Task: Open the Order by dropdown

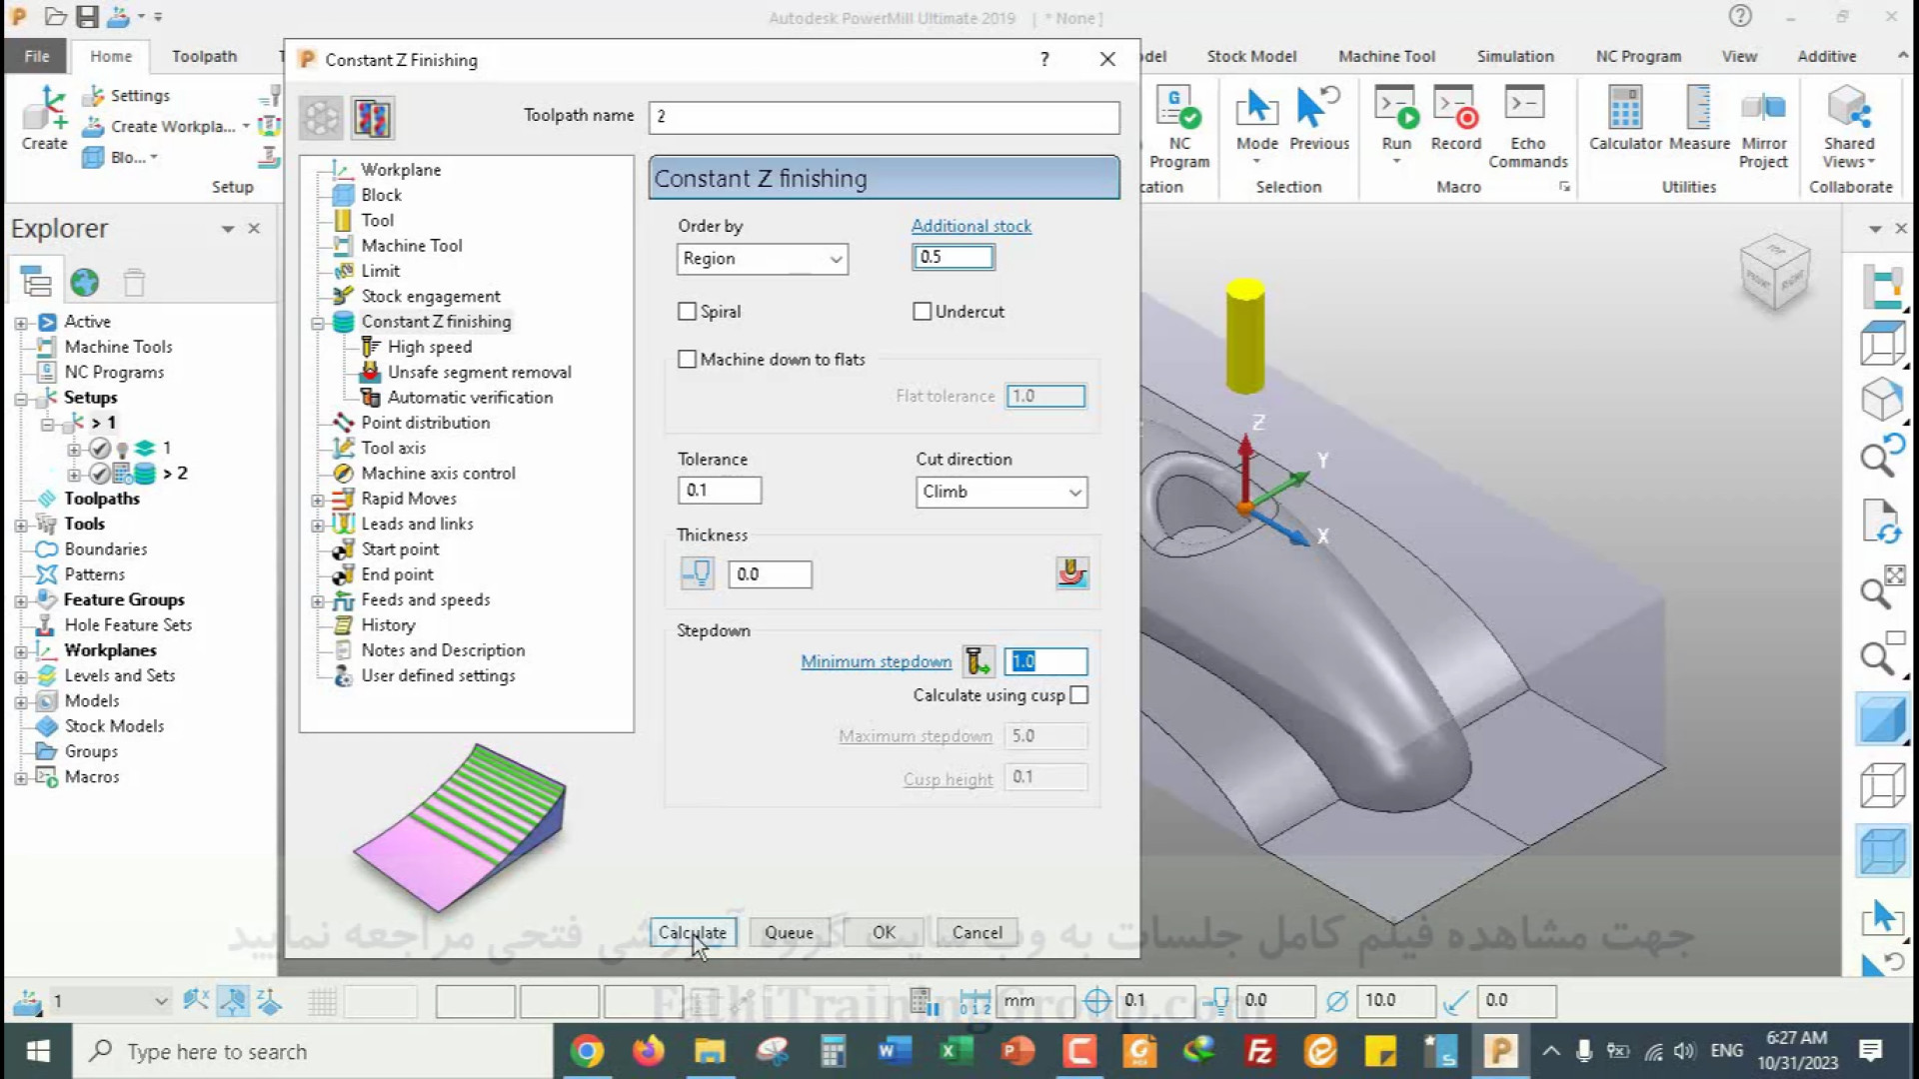Action: coord(762,259)
